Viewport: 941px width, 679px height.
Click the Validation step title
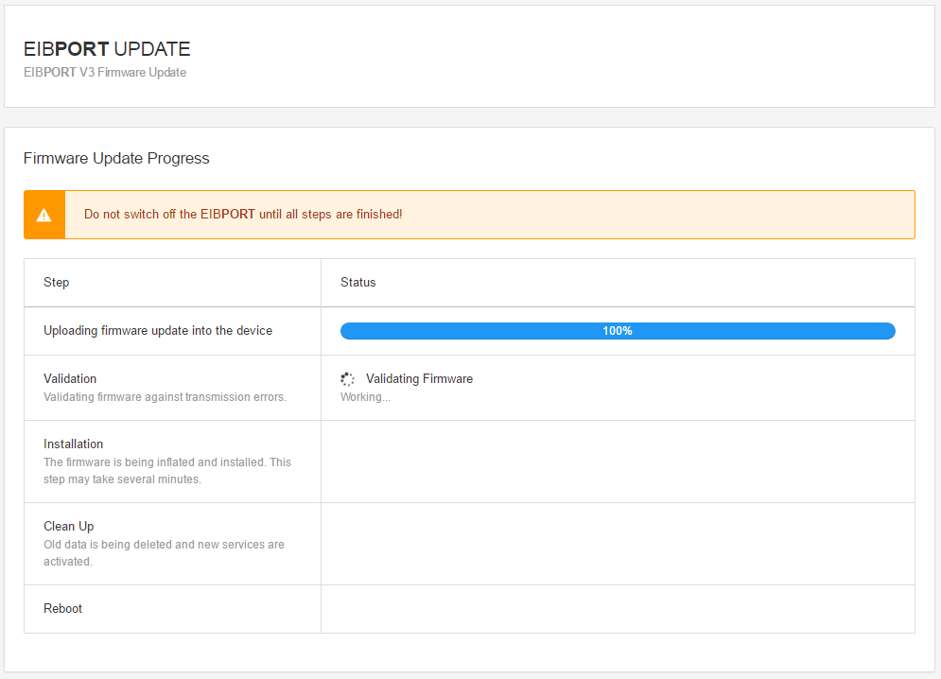click(70, 379)
